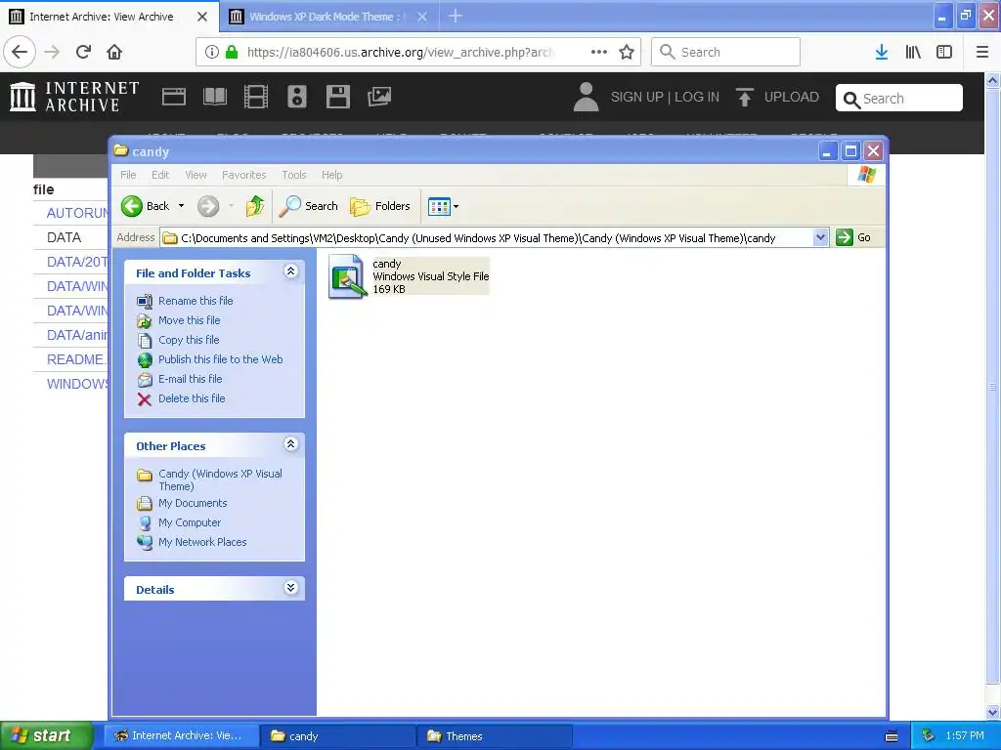Open the DATA entry in the archive file list
The height and width of the screenshot is (750, 1001).
64,237
